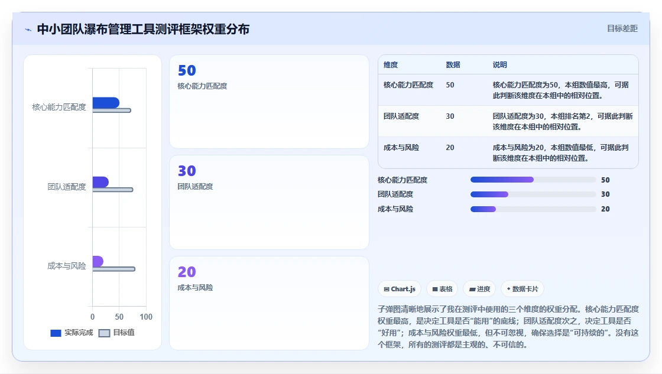The height and width of the screenshot is (374, 662).
Task: Click the purple 团队适配度 chart bar
Action: (x=100, y=182)
